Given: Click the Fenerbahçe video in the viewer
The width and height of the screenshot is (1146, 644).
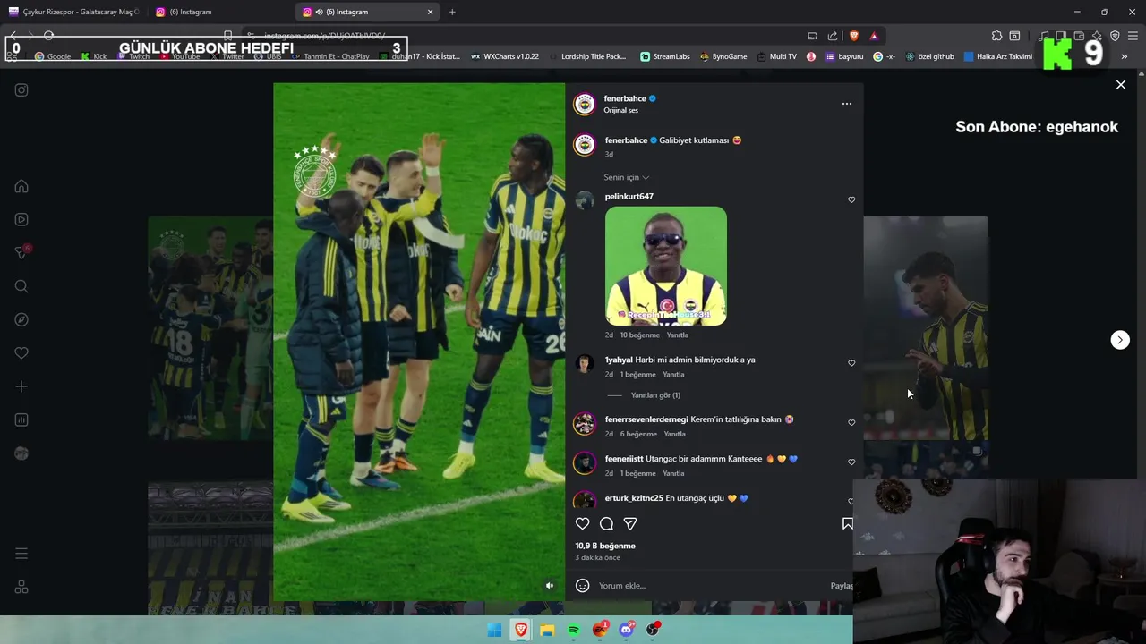Looking at the screenshot, I should (x=419, y=341).
